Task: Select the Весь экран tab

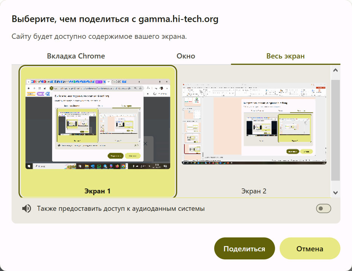Action: point(285,56)
